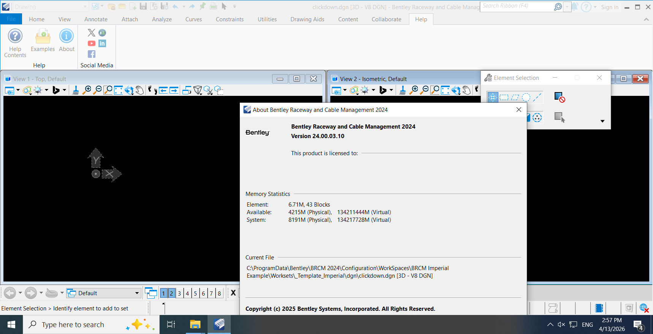Click the Windows taskbar search box
Screen dimensions: 653x334
click(x=91, y=324)
